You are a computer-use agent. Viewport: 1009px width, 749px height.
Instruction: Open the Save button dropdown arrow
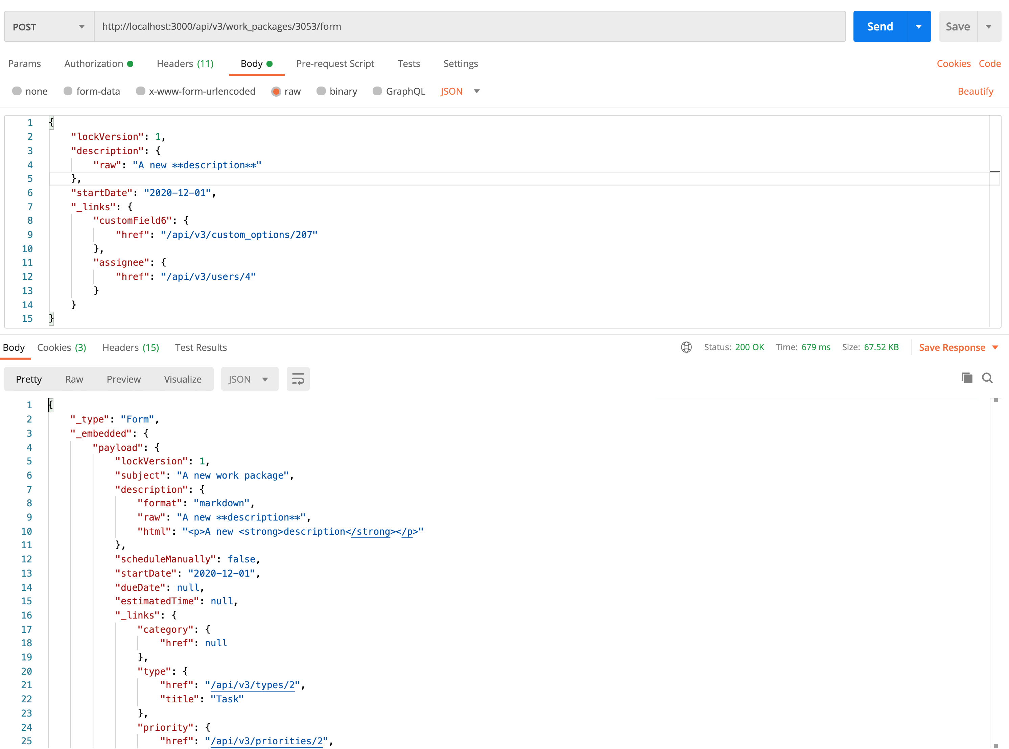point(989,27)
